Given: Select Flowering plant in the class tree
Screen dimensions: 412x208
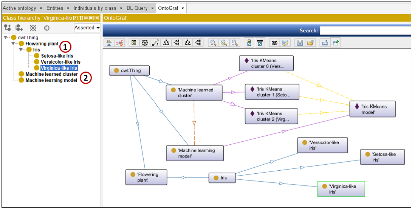Looking at the screenshot, I should click(42, 43).
